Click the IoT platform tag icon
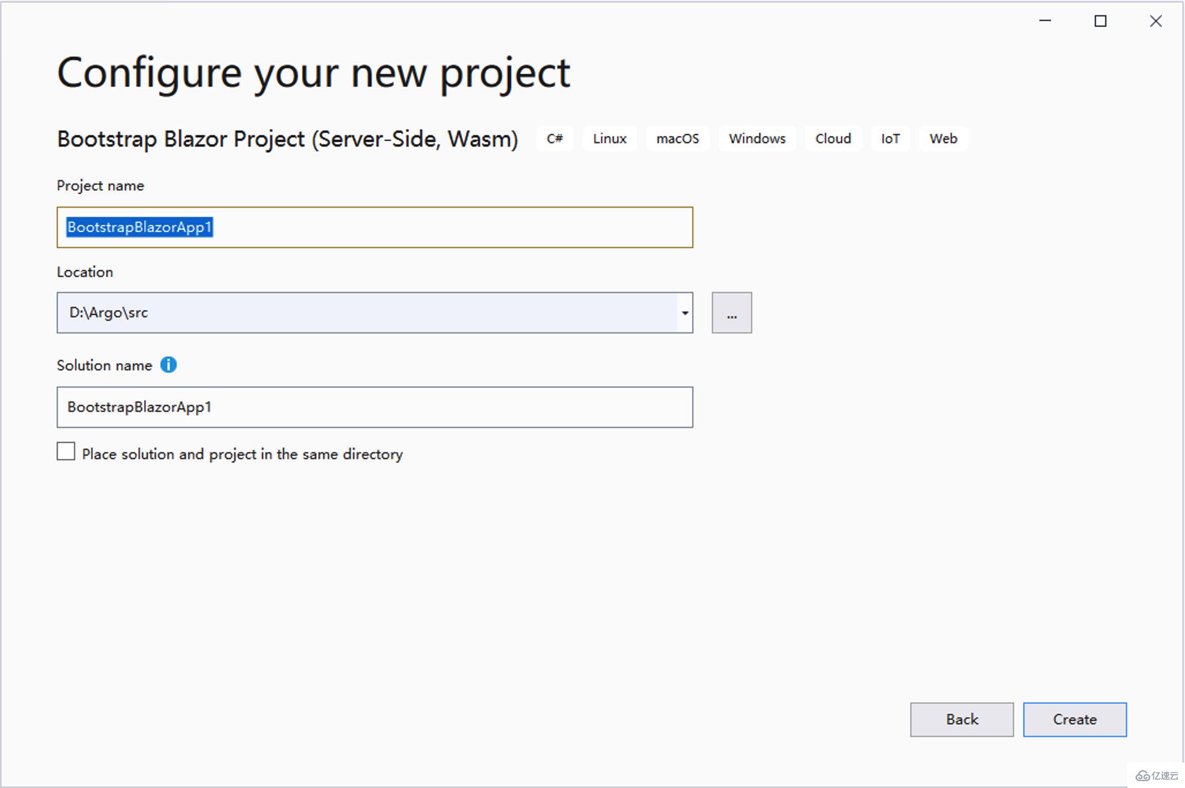This screenshot has width=1185, height=788. [890, 137]
